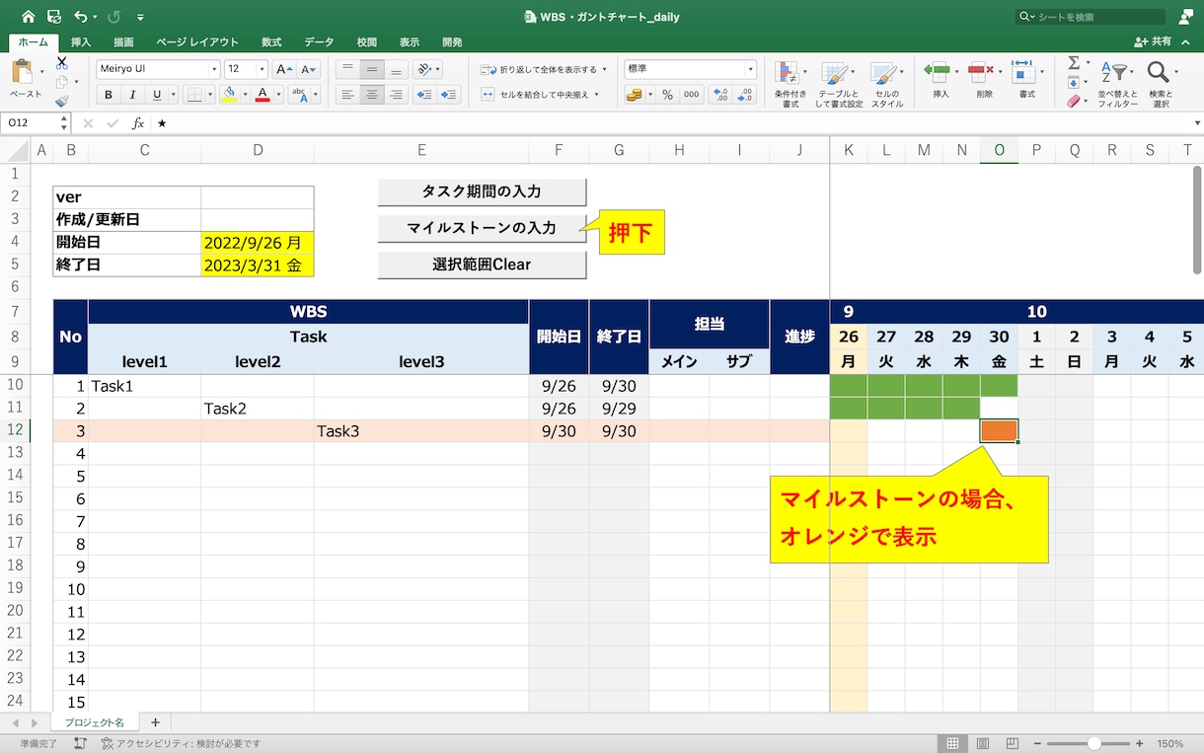Click decrease decimal icon

[746, 95]
